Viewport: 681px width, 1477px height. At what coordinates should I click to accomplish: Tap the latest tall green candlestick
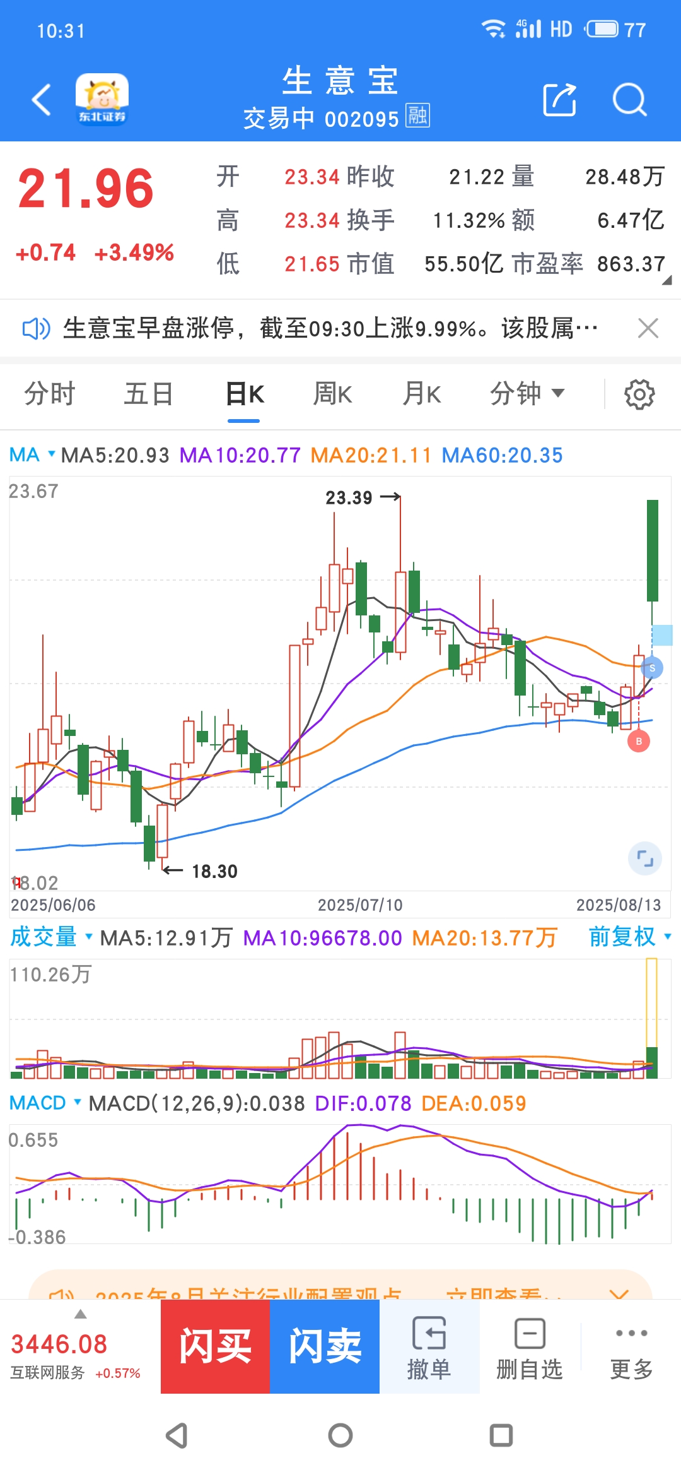[653, 550]
